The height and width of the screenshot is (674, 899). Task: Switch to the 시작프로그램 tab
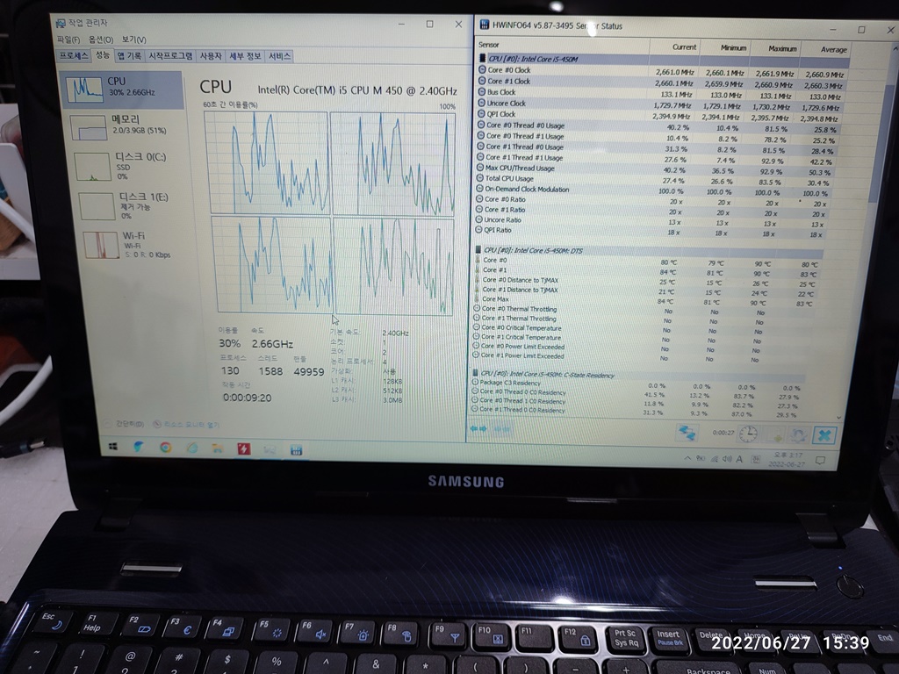click(x=170, y=55)
